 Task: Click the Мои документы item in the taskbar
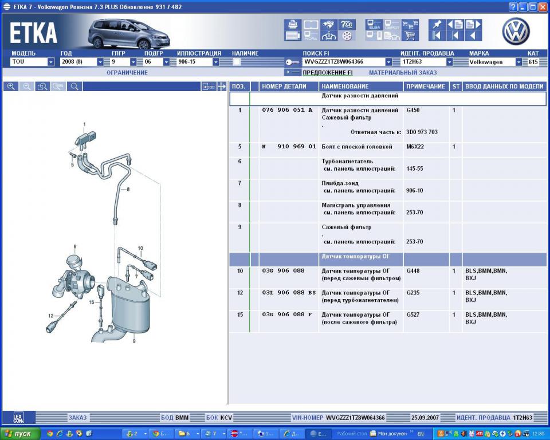[388, 434]
